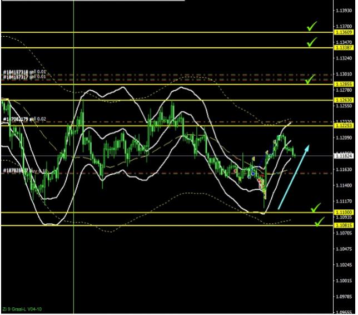
Task: Select the 1.12630 yellow price level tag
Action: tap(344, 100)
